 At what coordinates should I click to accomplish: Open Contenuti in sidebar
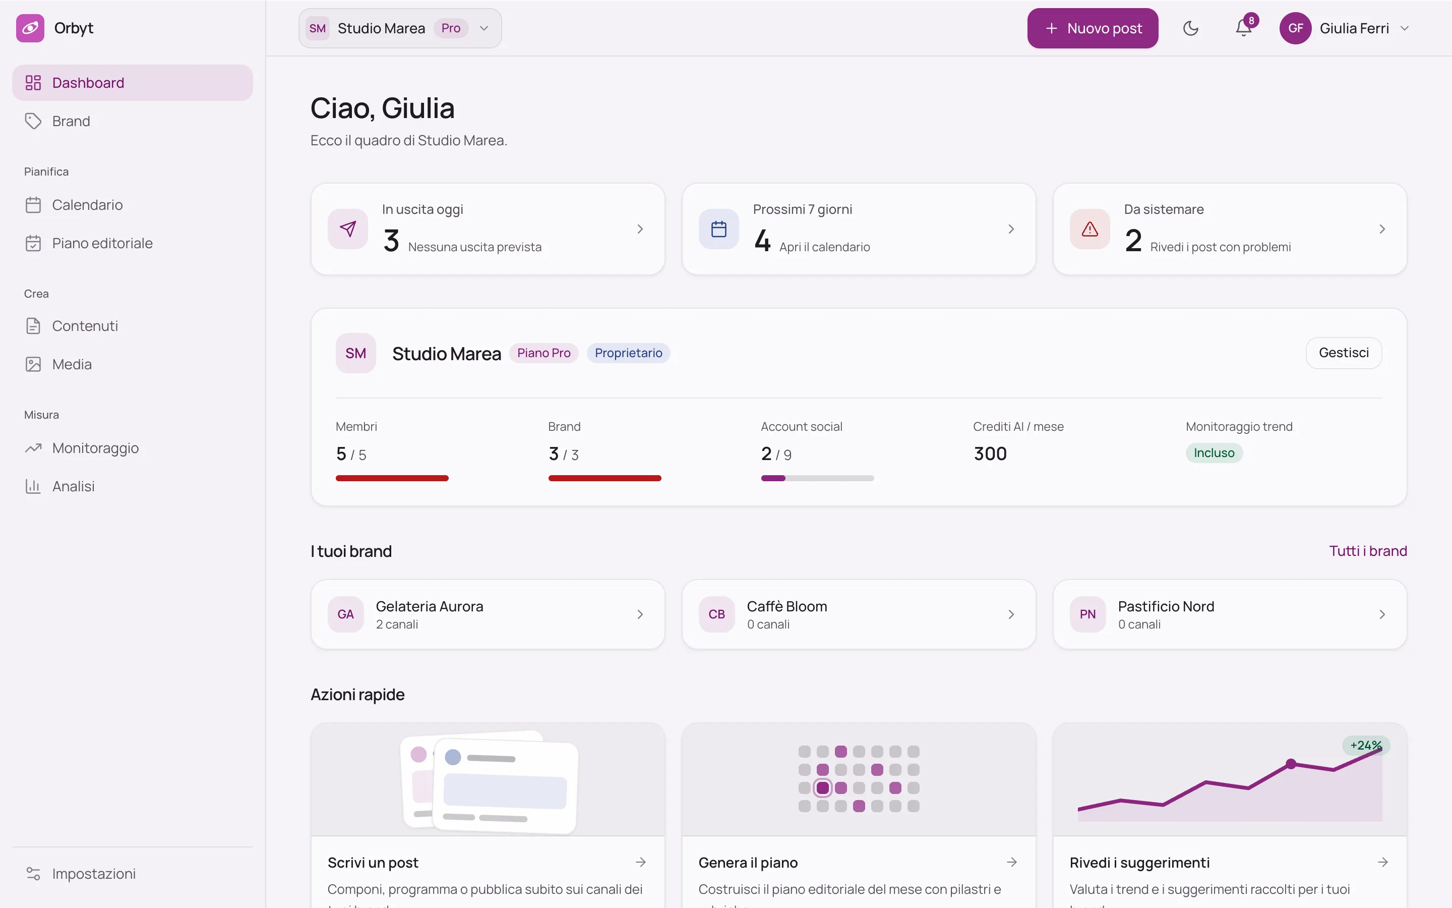pos(132,326)
